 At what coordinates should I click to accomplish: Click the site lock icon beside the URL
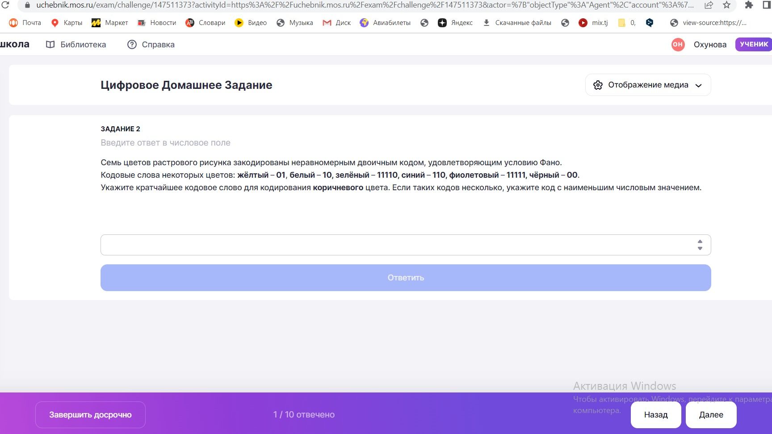point(27,5)
